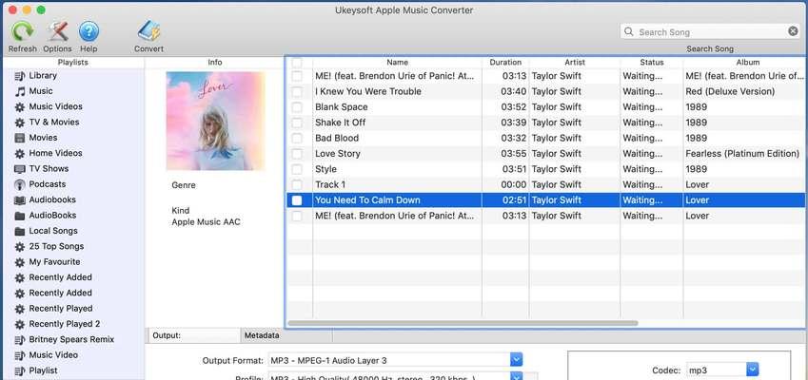The height and width of the screenshot is (380, 808).
Task: Check the box for Love Story
Action: pos(297,153)
